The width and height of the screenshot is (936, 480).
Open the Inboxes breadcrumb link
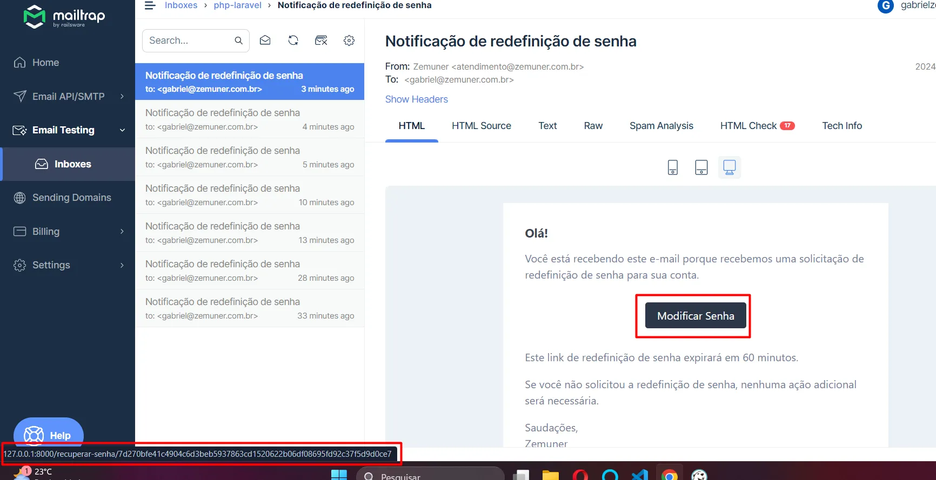click(x=181, y=5)
